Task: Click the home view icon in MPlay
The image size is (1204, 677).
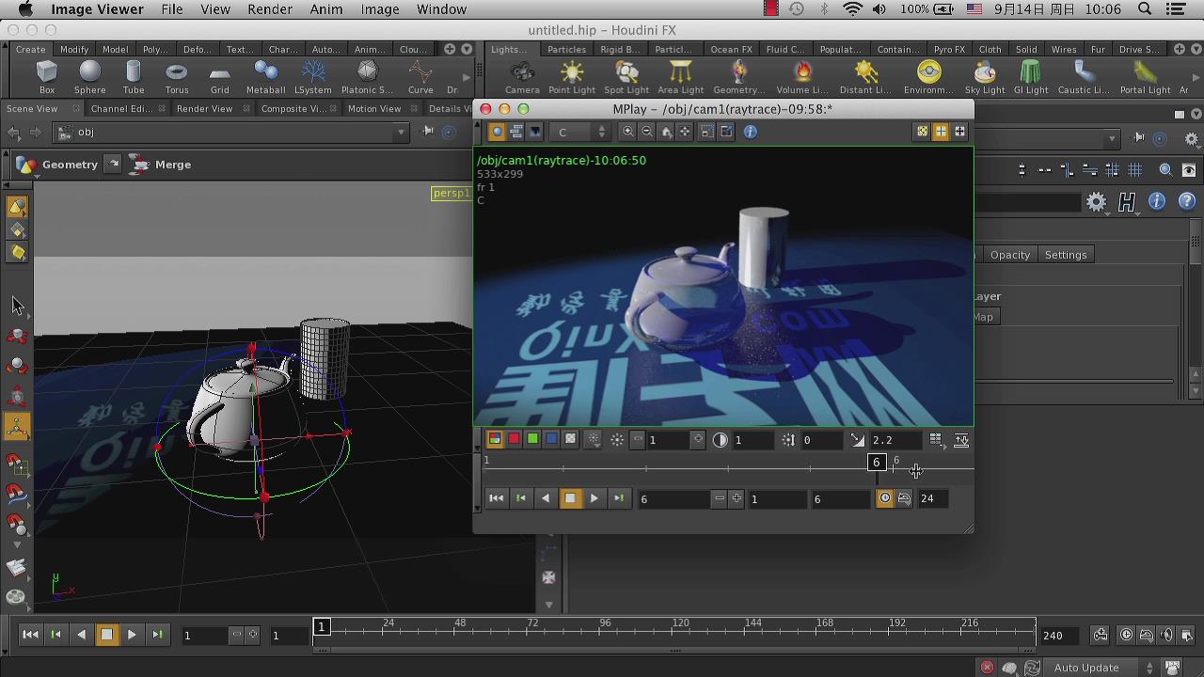Action: point(666,132)
